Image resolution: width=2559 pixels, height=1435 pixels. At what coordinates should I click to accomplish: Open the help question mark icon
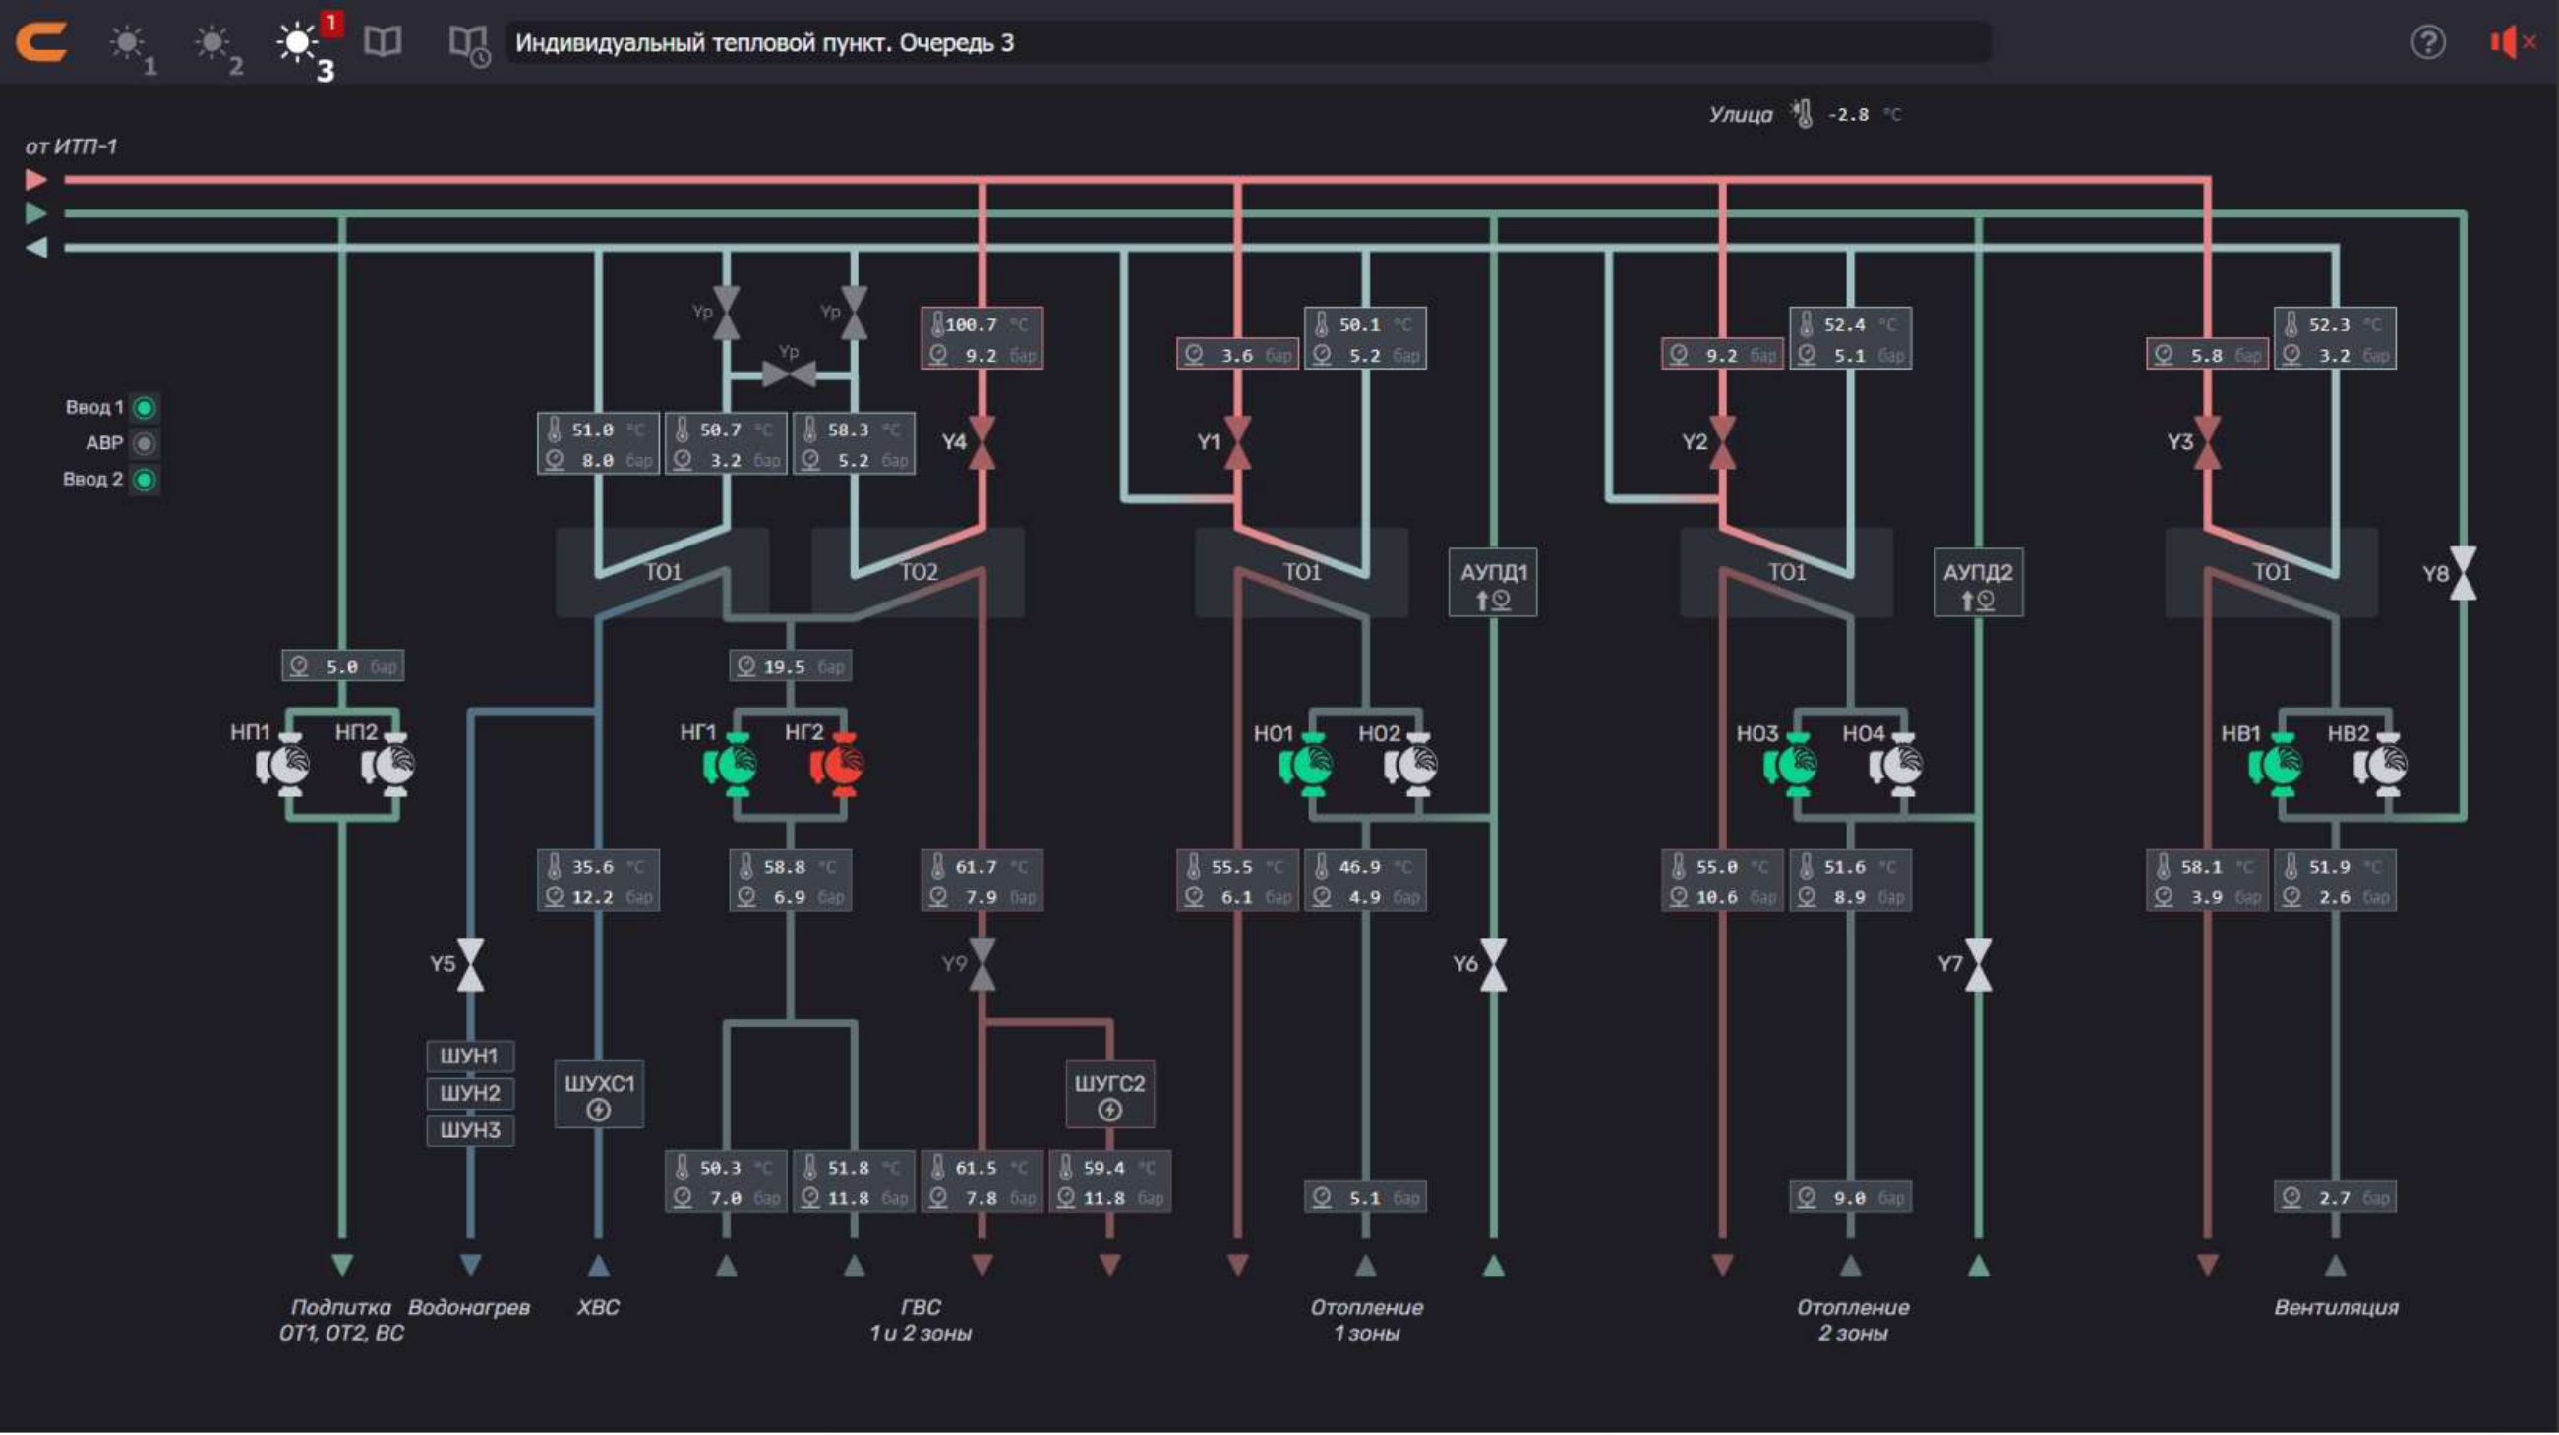click(x=2427, y=42)
